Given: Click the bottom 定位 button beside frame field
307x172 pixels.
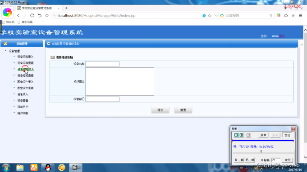Looking at the screenshot, I should (288, 160).
